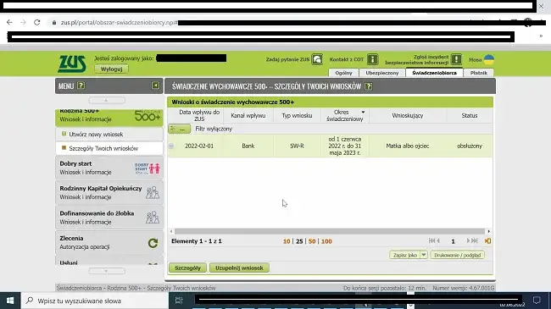Click the Typ wniosku column header
Image resolution: width=551 pixels, height=309 pixels.
pos(297,115)
